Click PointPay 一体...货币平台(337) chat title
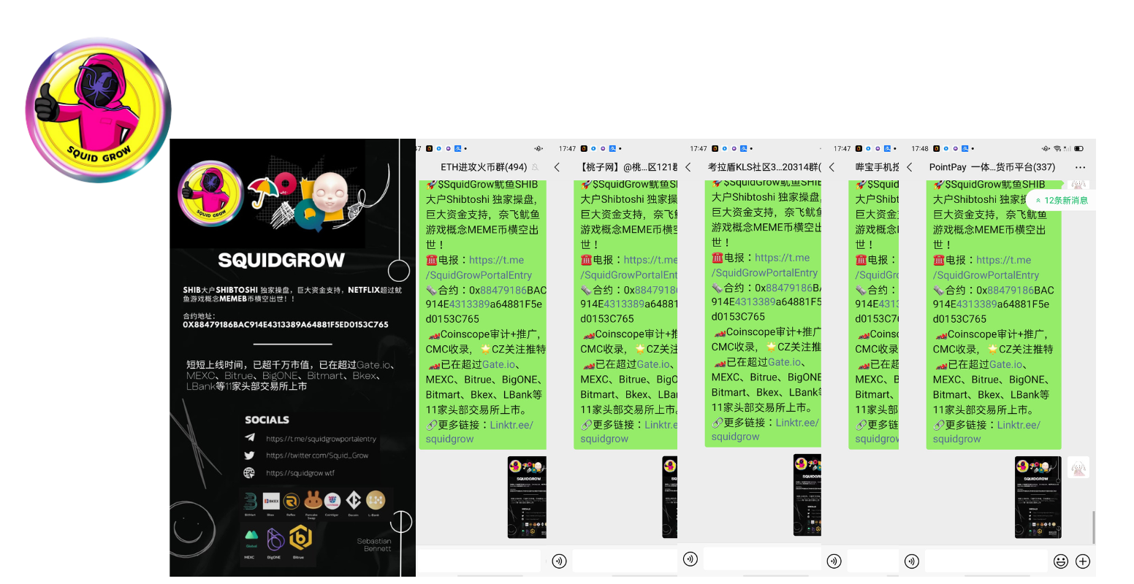Image resolution: width=1134 pixels, height=584 pixels. [x=992, y=167]
